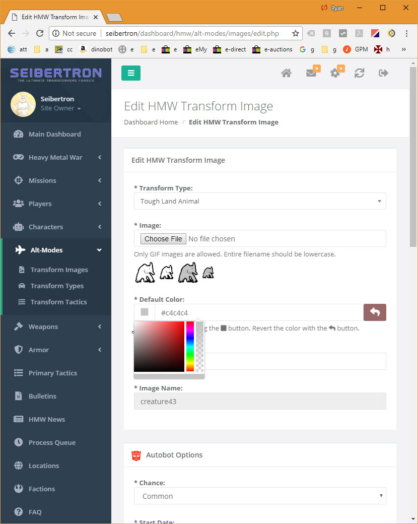Follow the Dashboard Home breadcrumb link
This screenshot has width=418, height=524.
tap(151, 122)
